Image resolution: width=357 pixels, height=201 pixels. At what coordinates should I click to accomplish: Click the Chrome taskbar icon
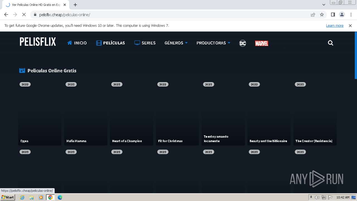point(50,197)
